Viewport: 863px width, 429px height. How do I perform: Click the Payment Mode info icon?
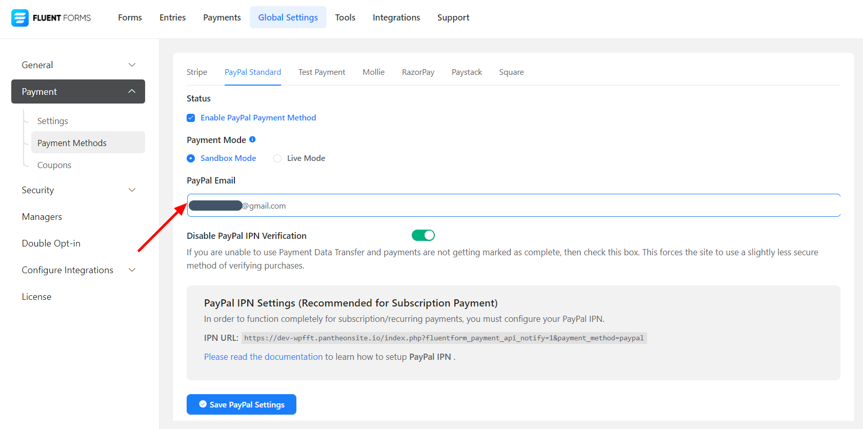pyautogui.click(x=252, y=139)
